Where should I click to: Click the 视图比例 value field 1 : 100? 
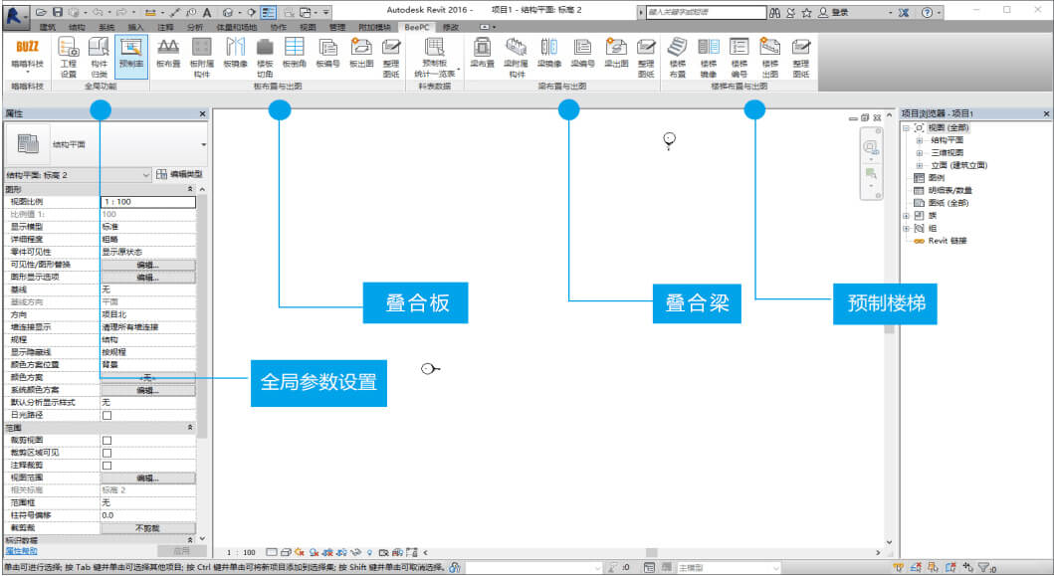148,202
